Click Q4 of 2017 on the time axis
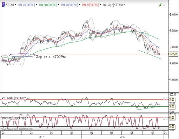The height and width of the screenshot is (139, 179). click(x=72, y=133)
